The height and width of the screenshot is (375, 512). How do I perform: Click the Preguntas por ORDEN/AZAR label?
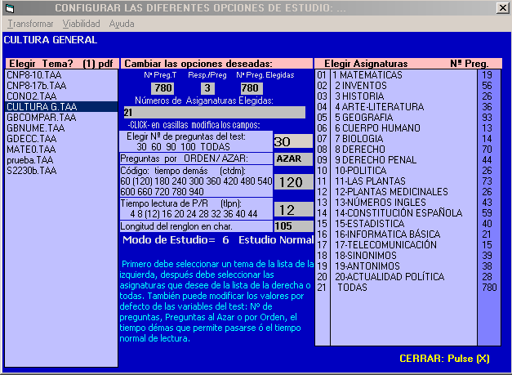click(196, 158)
